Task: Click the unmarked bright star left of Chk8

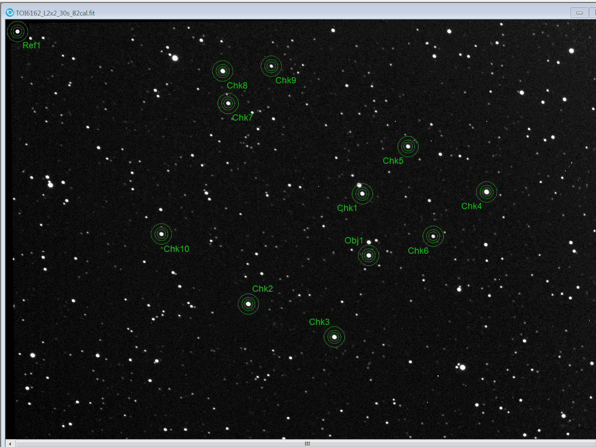Action: point(175,58)
